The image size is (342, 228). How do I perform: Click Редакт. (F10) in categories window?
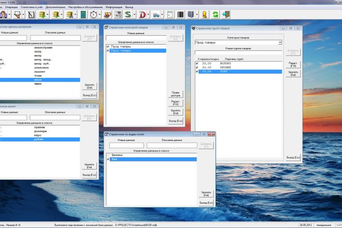[x=176, y=103]
